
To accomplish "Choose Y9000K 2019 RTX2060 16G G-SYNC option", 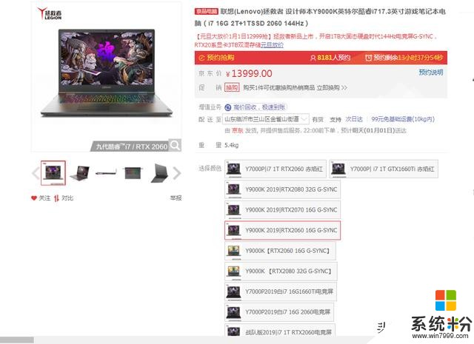I will (x=282, y=230).
